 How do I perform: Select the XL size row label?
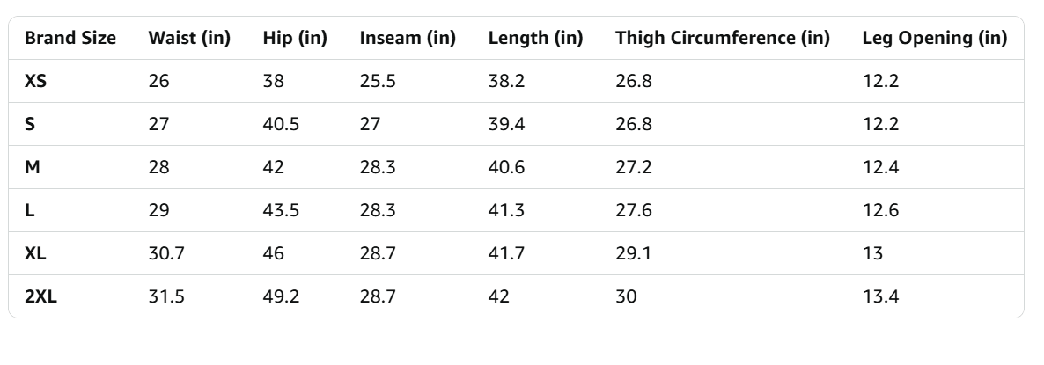(35, 253)
